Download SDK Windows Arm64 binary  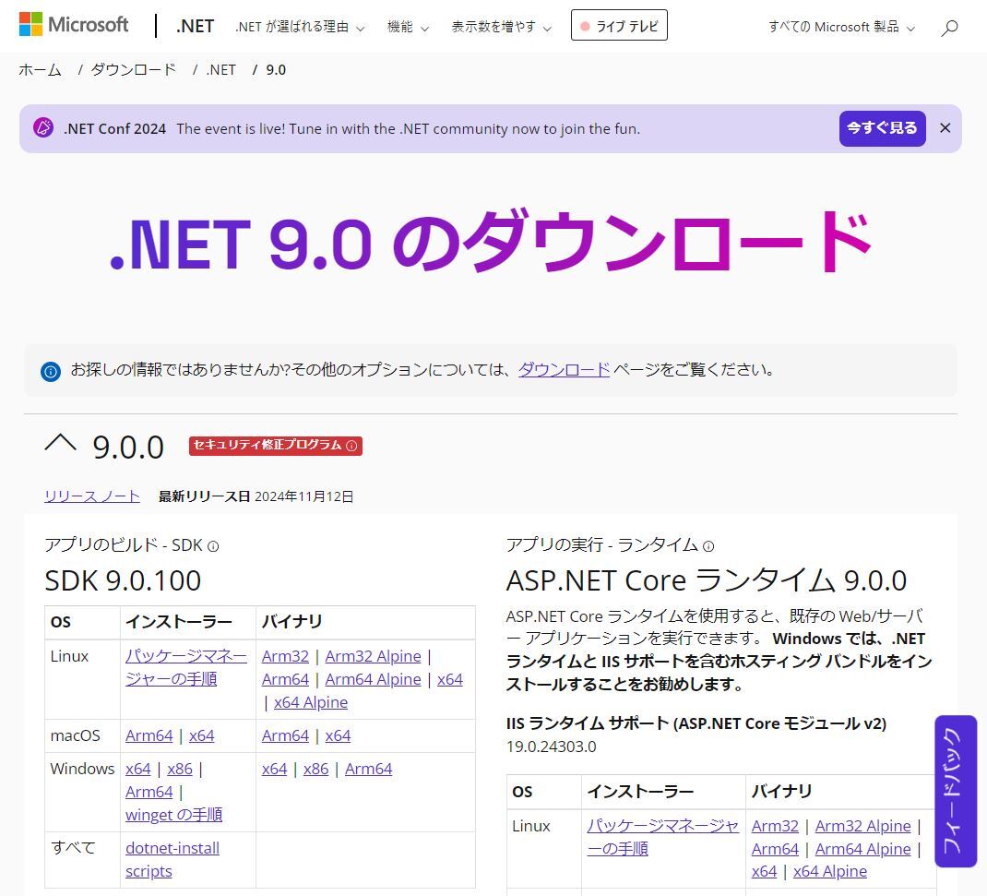[x=368, y=769]
